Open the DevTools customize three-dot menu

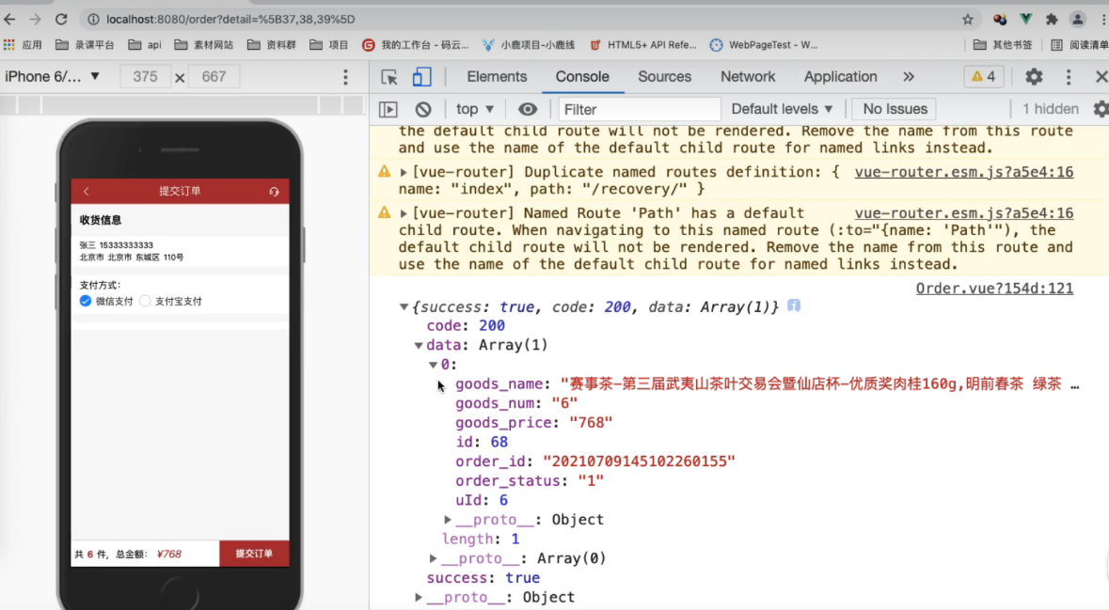tap(1069, 76)
